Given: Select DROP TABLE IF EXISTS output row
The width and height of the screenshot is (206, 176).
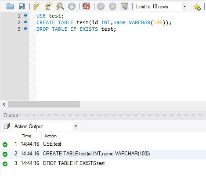Looking at the screenshot, I should (x=103, y=163).
